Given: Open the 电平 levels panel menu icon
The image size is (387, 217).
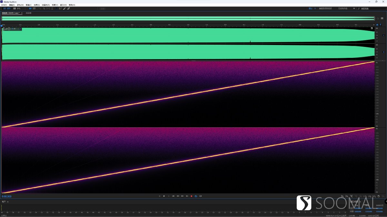Looking at the screenshot, I should coord(8,202).
